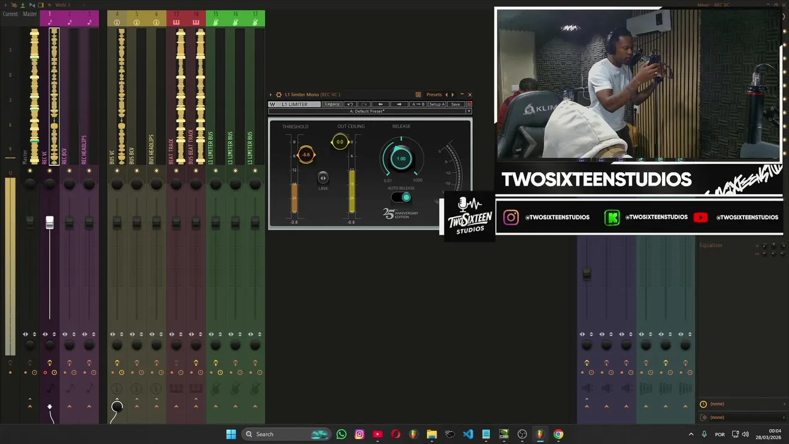The width and height of the screenshot is (789, 444).
Task: Click the pan knob on BUS VC track
Action: pyautogui.click(x=117, y=184)
